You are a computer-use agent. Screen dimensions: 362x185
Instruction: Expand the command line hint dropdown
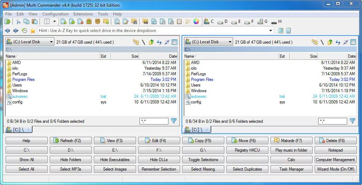click(271, 31)
